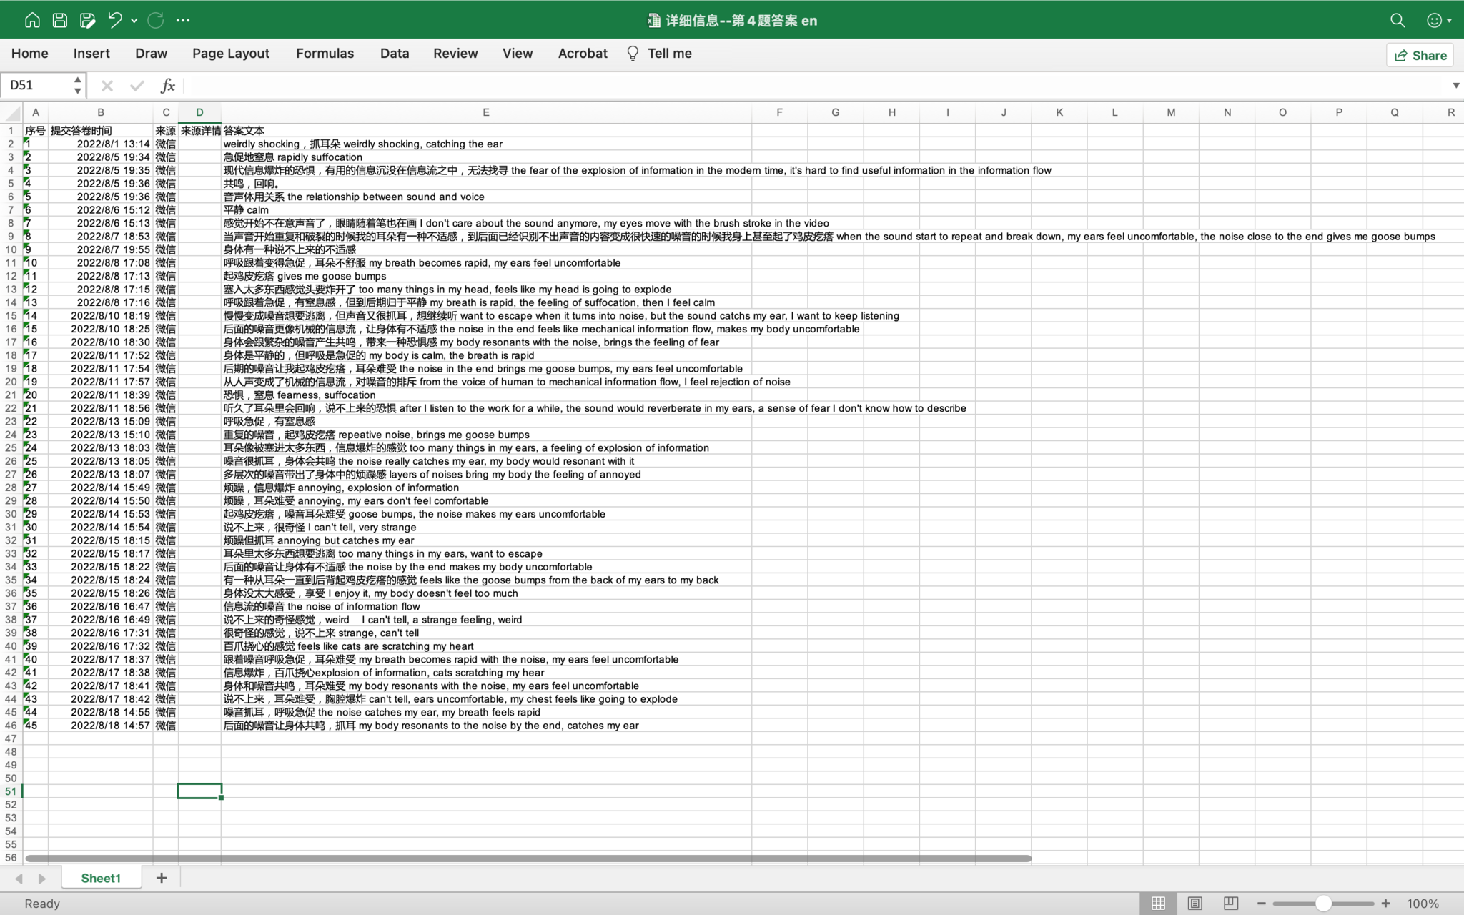Click the Save As edit icon
The width and height of the screenshot is (1464, 915).
[87, 20]
